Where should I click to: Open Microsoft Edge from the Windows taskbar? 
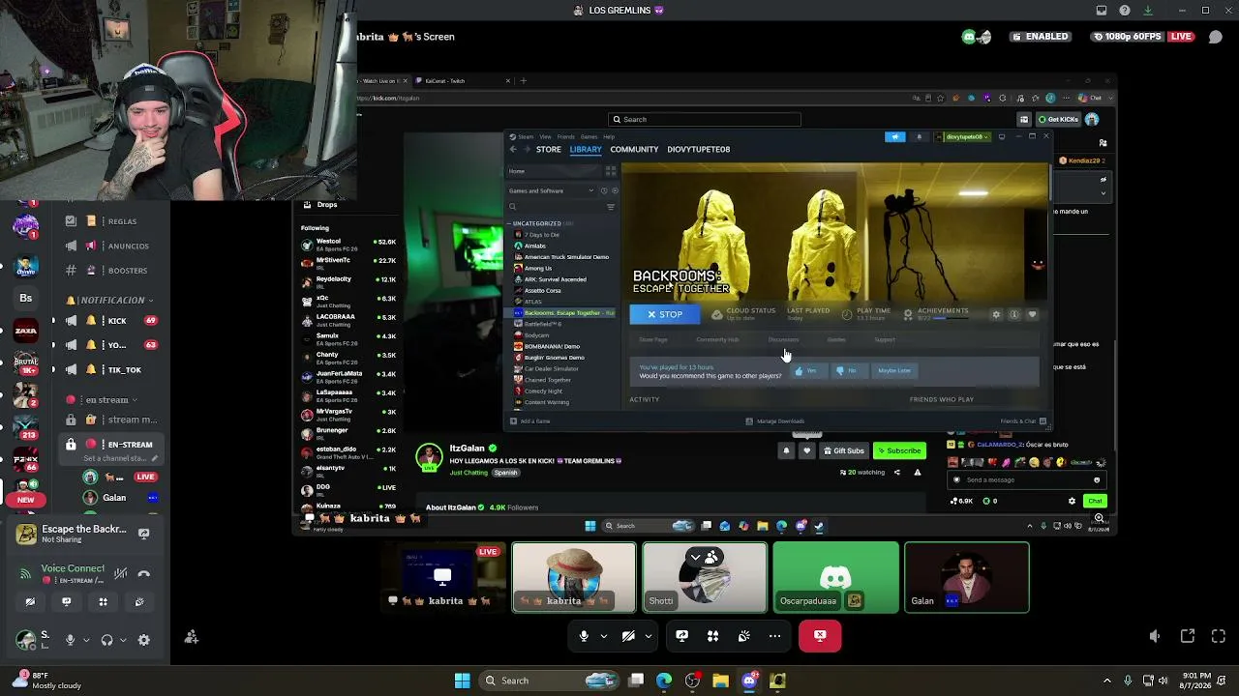[x=664, y=681]
